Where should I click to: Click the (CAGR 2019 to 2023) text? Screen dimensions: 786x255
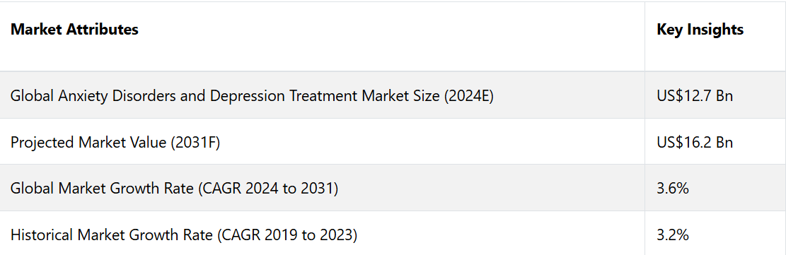tap(287, 235)
